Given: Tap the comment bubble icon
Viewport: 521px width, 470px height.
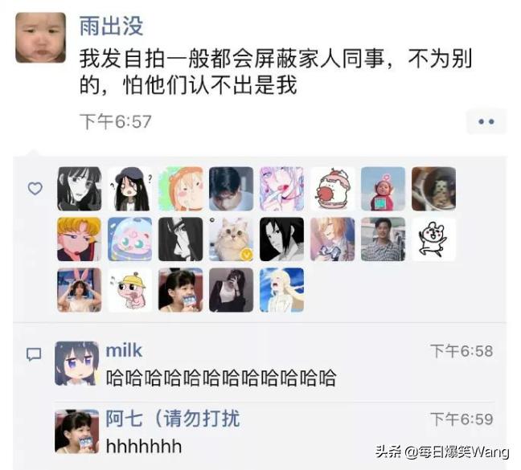Looking at the screenshot, I should [x=34, y=354].
